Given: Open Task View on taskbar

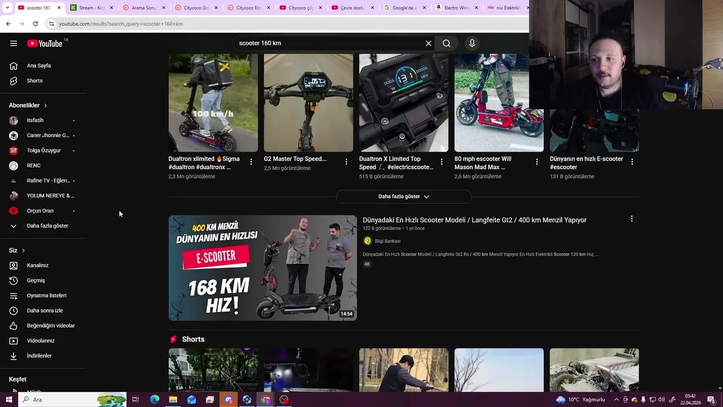Looking at the screenshot, I should (x=136, y=400).
